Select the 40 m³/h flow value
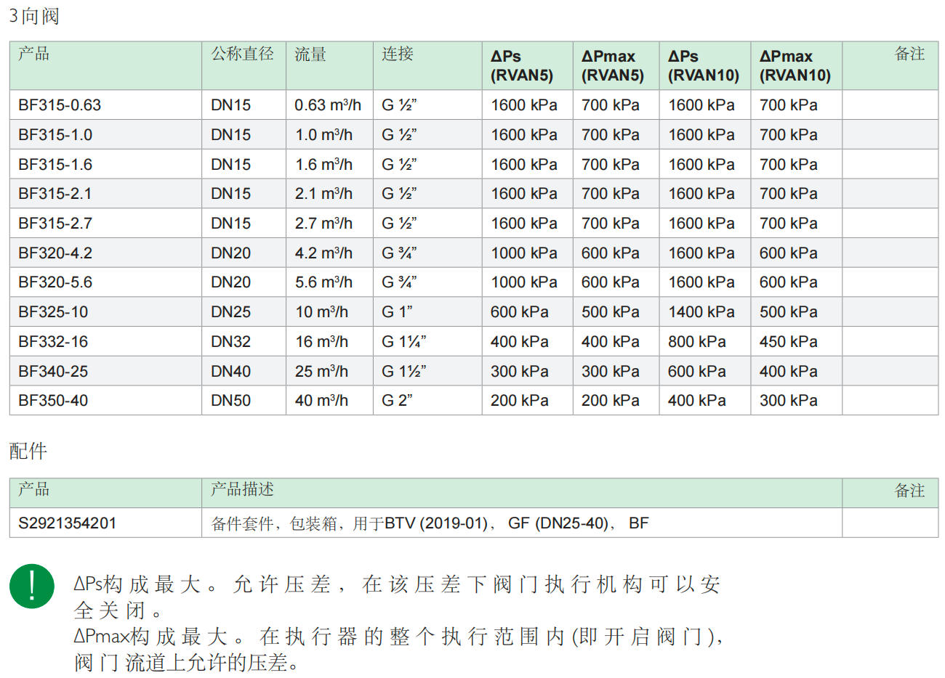Screen dimensions: 945x678 pyautogui.click(x=321, y=401)
